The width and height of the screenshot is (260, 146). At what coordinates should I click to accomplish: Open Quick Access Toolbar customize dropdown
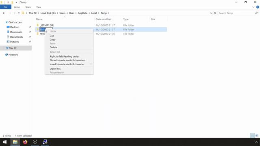(16, 2)
